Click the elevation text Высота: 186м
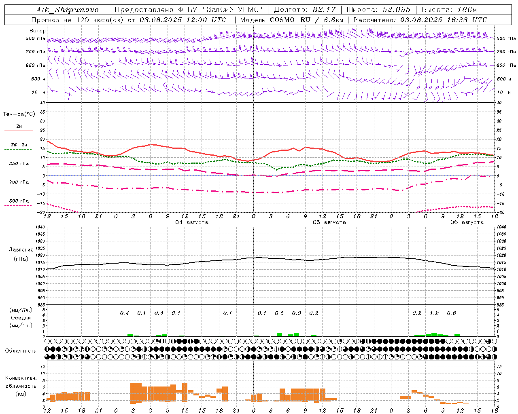Viewport: 518px width, 414px height. pyautogui.click(x=449, y=10)
